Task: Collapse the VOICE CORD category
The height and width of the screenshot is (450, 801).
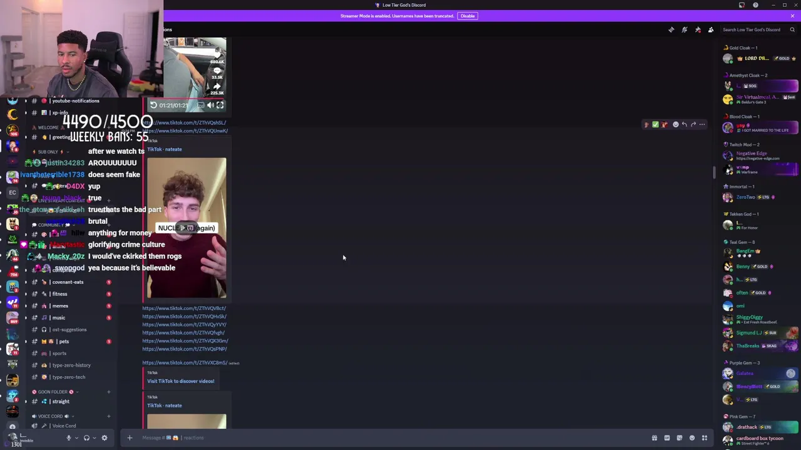Action: tap(53, 416)
